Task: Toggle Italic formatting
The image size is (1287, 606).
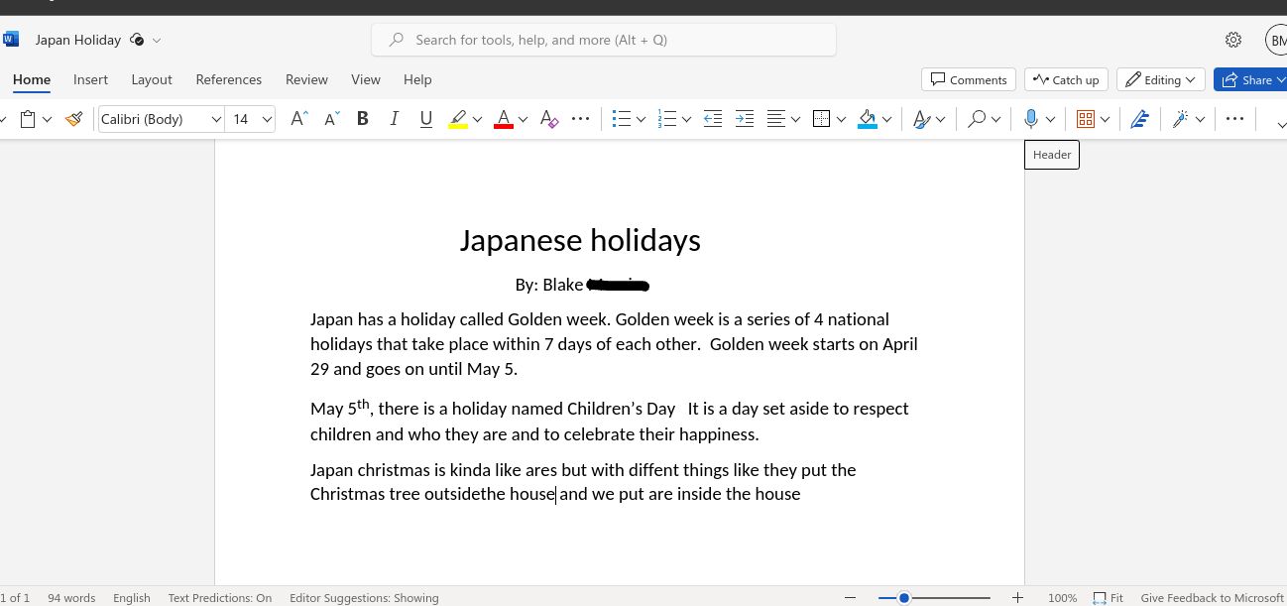Action: (395, 119)
